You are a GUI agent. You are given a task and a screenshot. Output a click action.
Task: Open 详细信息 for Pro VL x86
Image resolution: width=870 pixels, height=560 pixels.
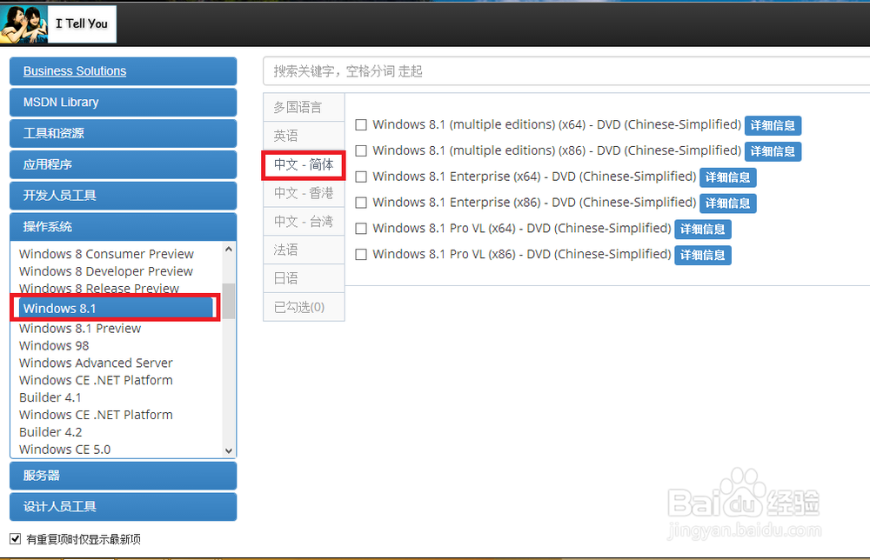(x=703, y=255)
